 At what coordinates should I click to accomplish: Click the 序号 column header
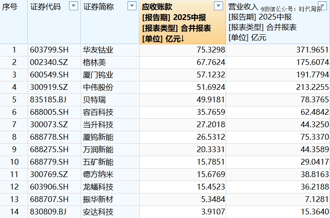click(10, 7)
